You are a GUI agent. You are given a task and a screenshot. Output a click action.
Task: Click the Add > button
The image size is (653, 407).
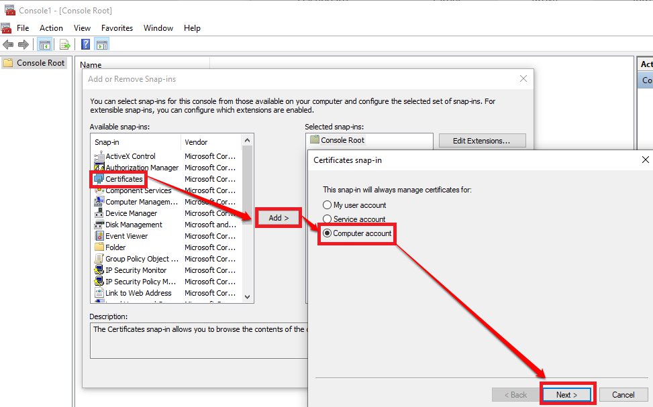[279, 218]
